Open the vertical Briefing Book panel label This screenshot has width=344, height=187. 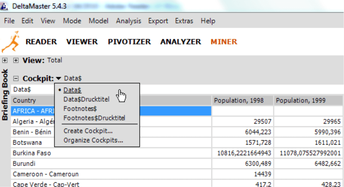[x=5, y=95]
